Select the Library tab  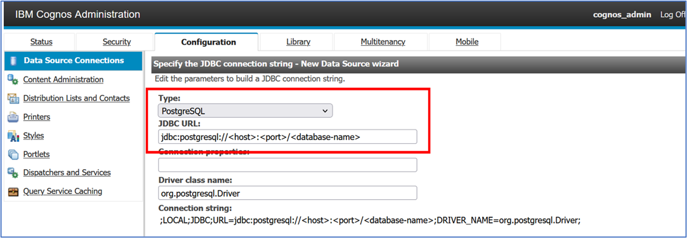pyautogui.click(x=298, y=42)
